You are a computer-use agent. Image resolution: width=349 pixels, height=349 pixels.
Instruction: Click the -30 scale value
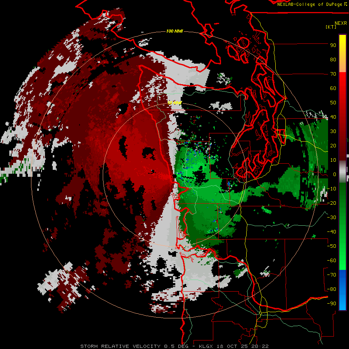click(332, 218)
